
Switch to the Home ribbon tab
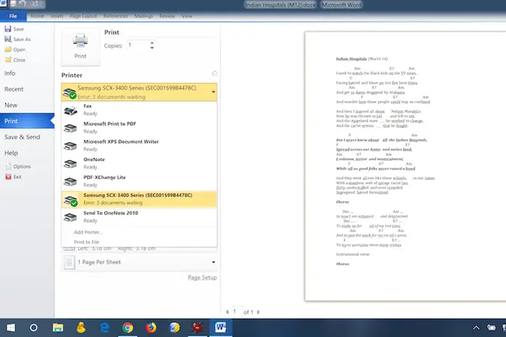coord(37,16)
